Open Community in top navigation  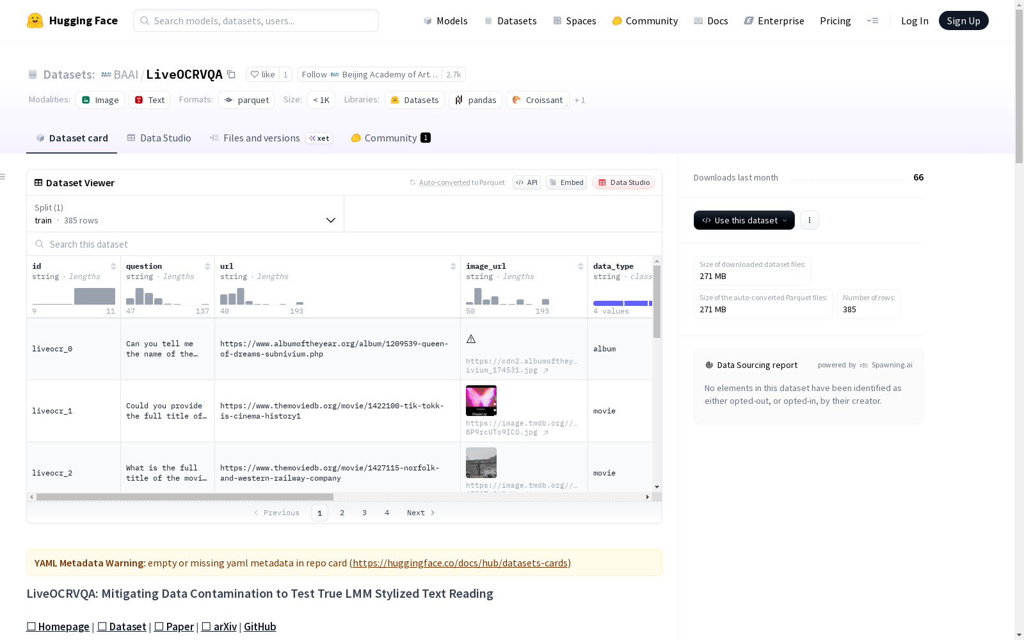(645, 20)
